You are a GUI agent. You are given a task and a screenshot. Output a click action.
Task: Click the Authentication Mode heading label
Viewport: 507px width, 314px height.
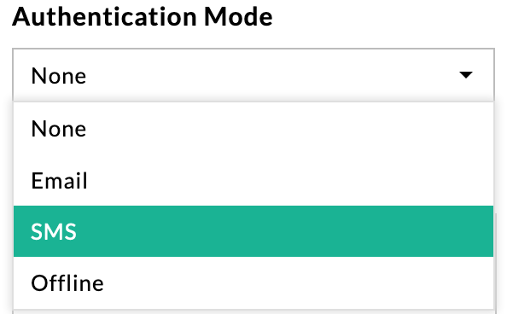click(x=143, y=16)
